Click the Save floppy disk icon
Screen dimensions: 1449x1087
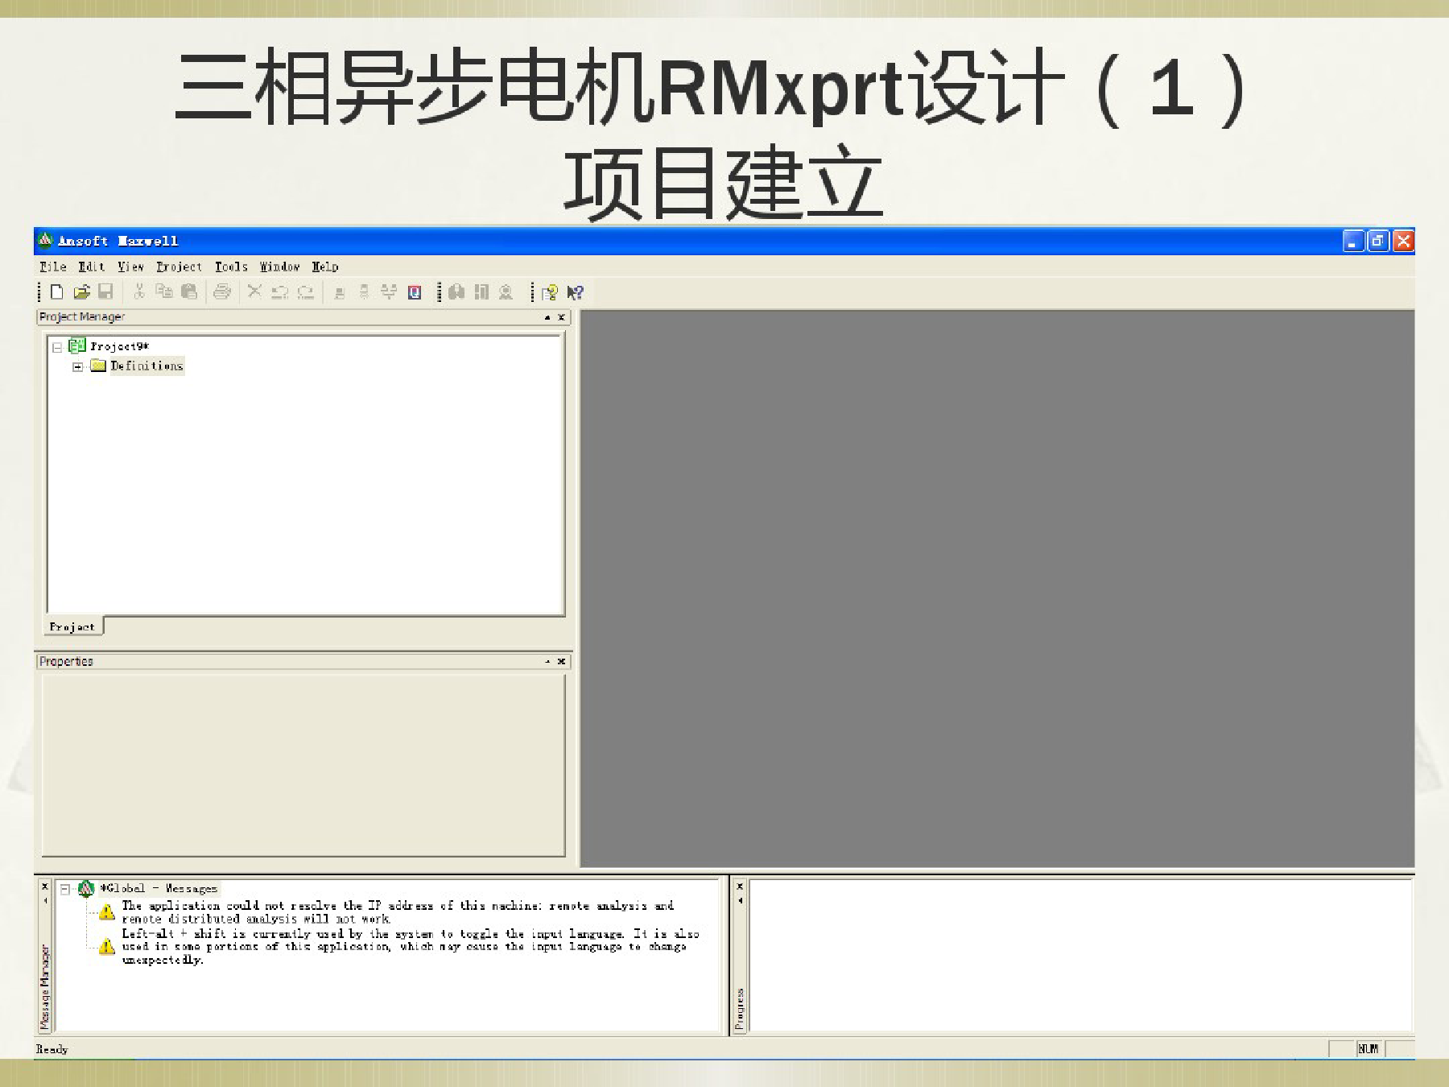[x=105, y=292]
